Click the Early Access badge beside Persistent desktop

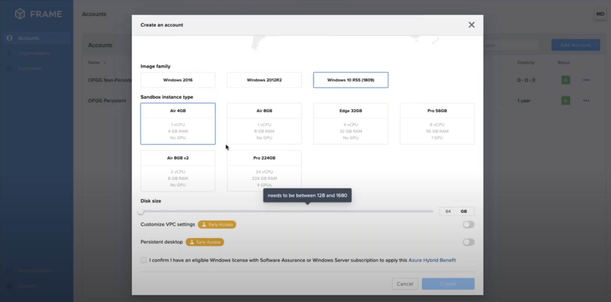click(x=205, y=242)
